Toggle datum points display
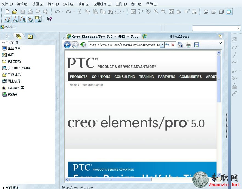Viewport: 242px width, 189px height. [23, 19]
